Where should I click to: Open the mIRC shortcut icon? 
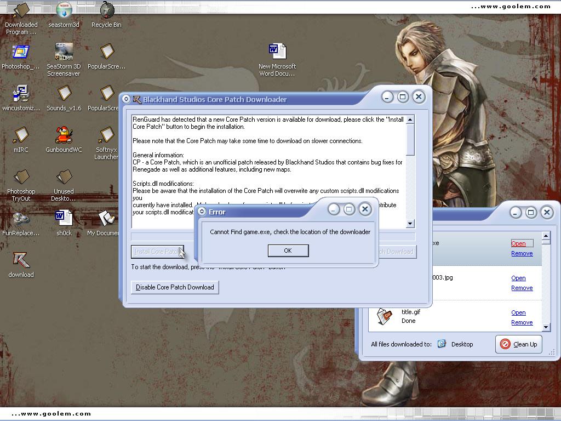pyautogui.click(x=21, y=135)
